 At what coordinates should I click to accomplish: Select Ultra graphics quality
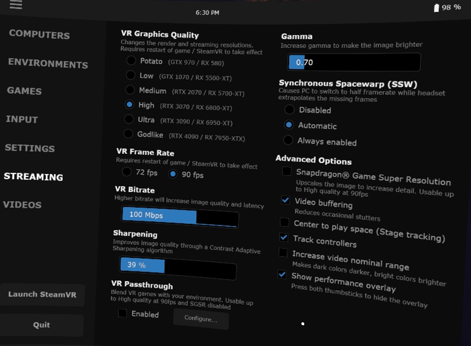(x=129, y=119)
